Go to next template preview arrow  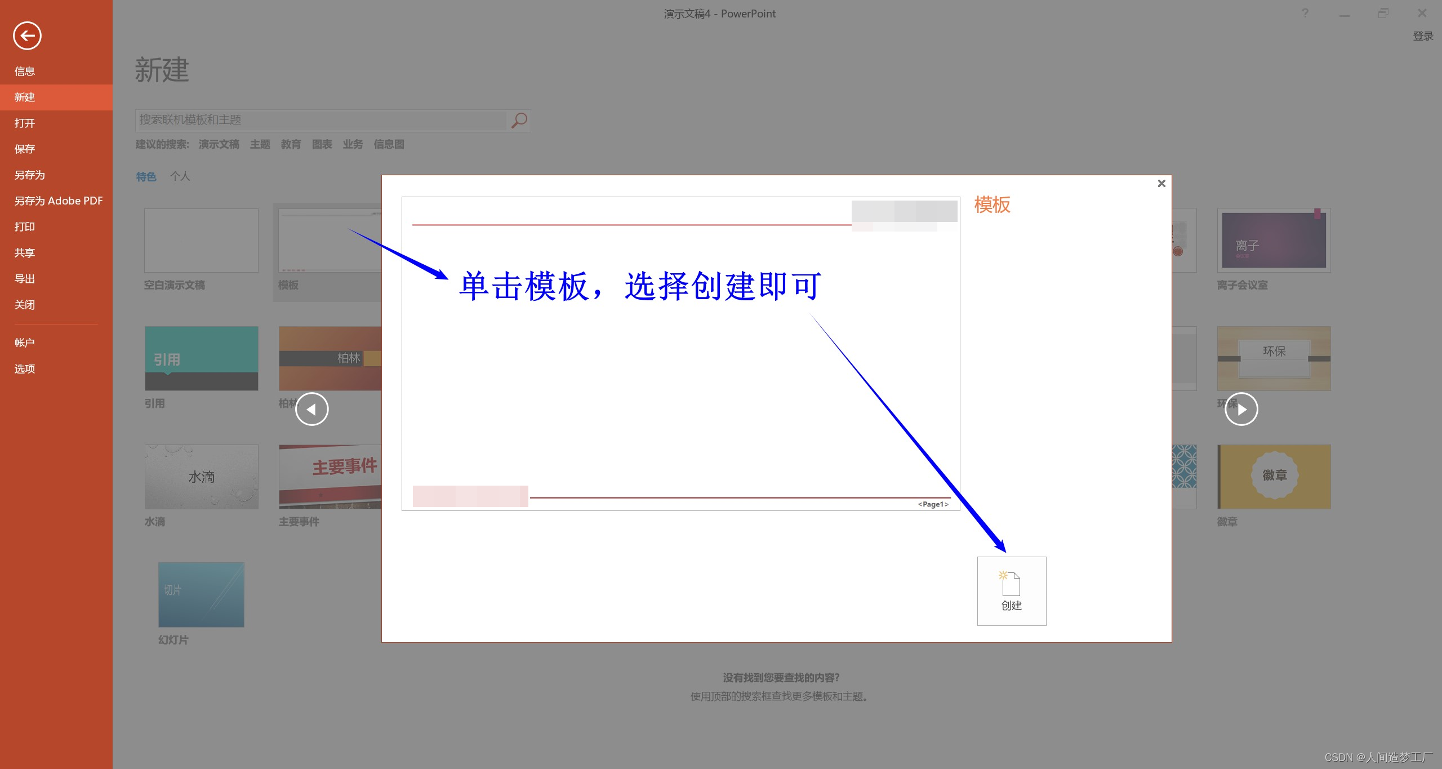point(1241,409)
